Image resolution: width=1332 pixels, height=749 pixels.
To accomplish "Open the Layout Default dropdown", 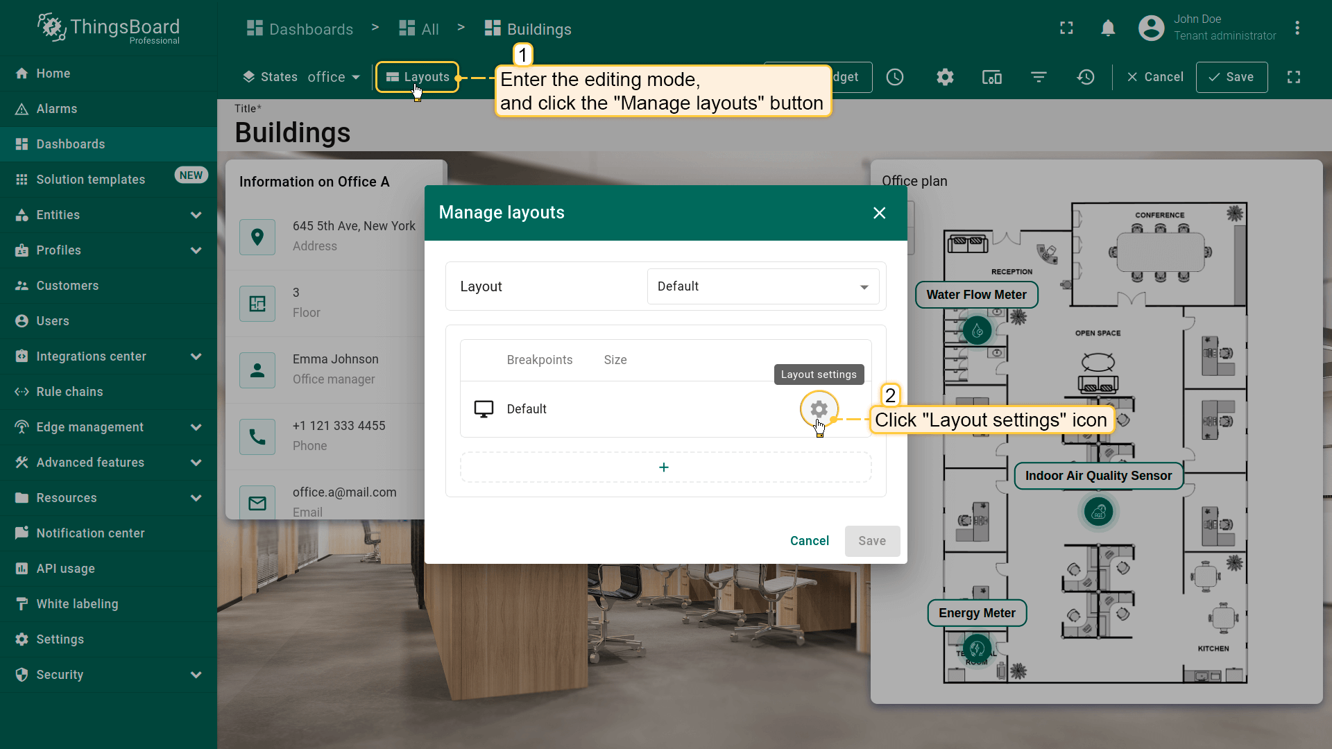I will [x=763, y=286].
